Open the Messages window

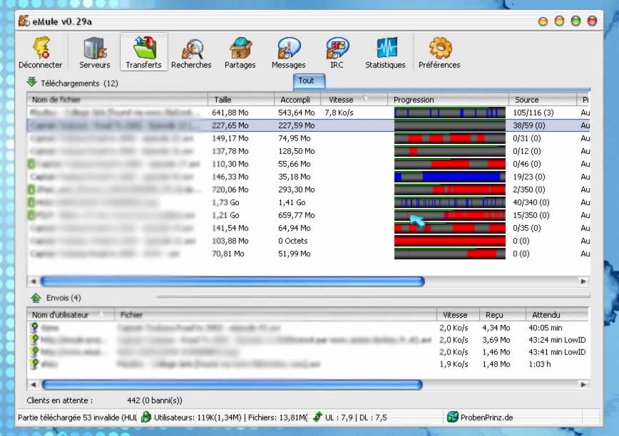click(289, 53)
